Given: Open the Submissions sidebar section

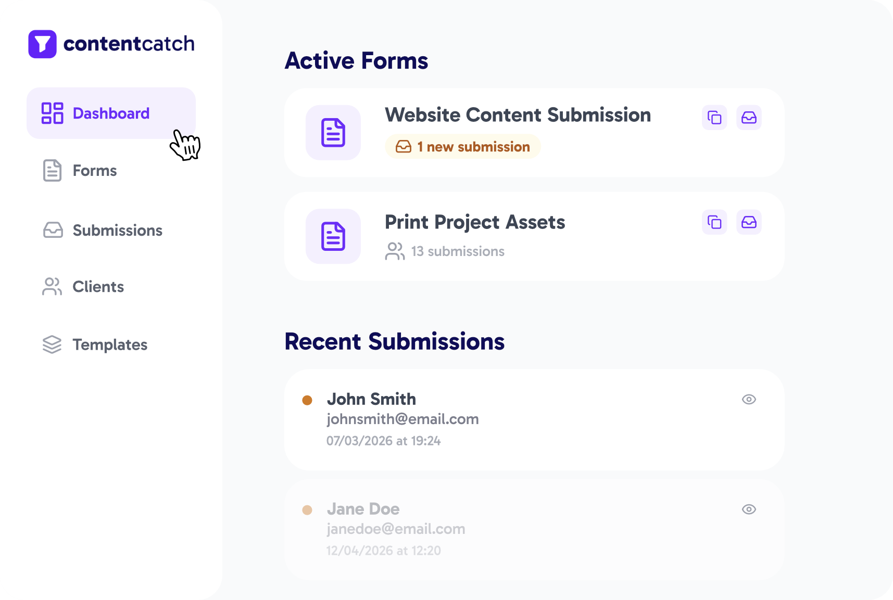Looking at the screenshot, I should (117, 231).
